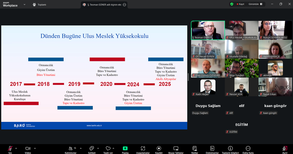This screenshot has width=293, height=154.
Task: Expand video options arrow next to Video
Action: (x=35, y=148)
